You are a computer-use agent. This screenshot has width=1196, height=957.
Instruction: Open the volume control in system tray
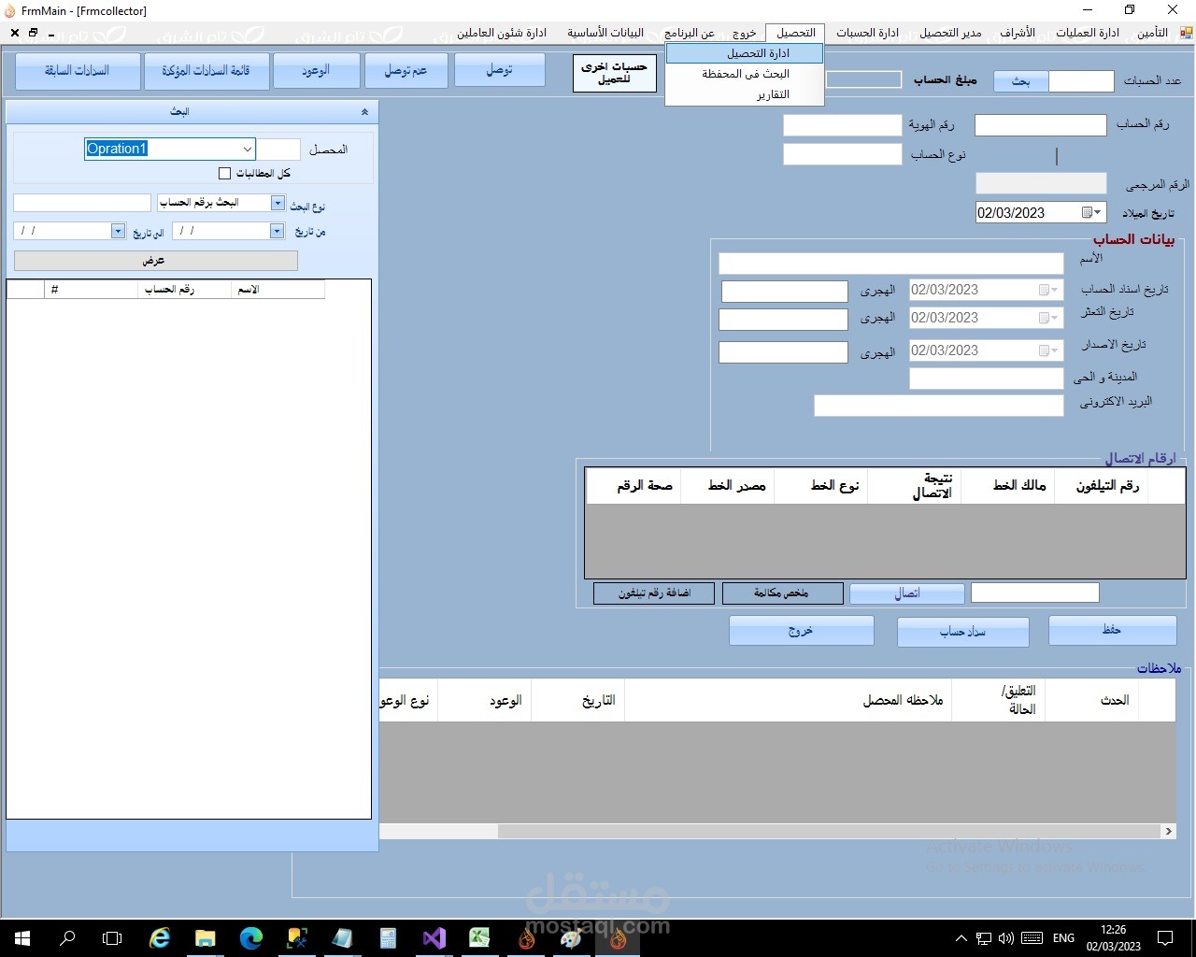[x=1005, y=937]
